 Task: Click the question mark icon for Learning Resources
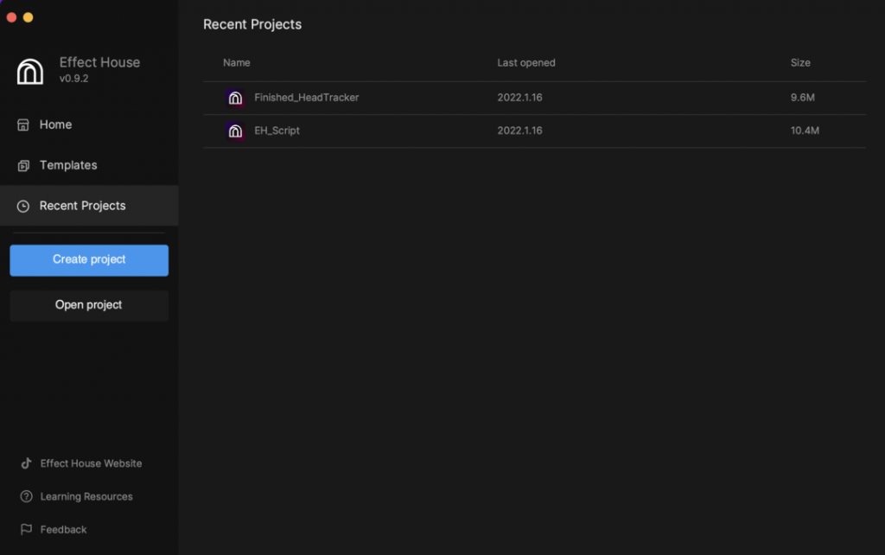point(26,496)
